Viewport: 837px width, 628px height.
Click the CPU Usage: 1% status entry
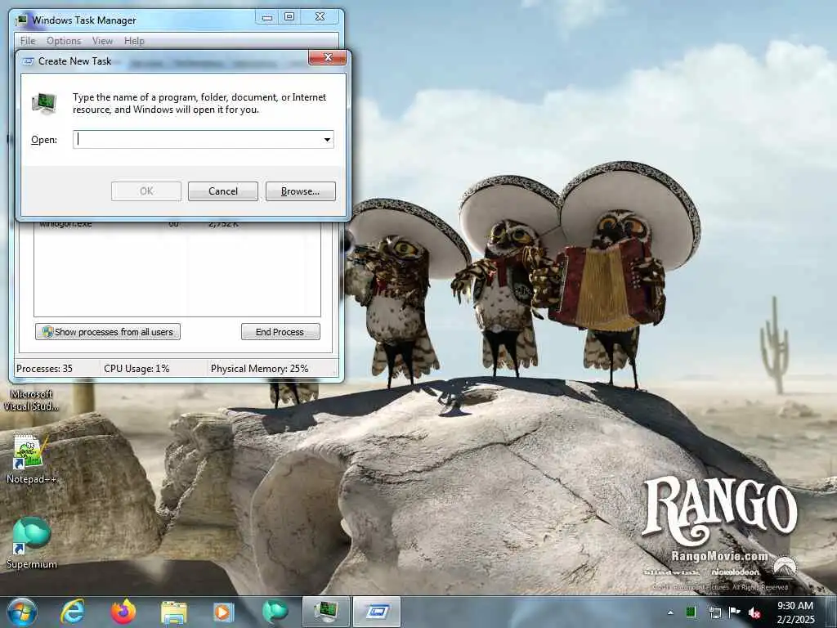click(x=137, y=369)
